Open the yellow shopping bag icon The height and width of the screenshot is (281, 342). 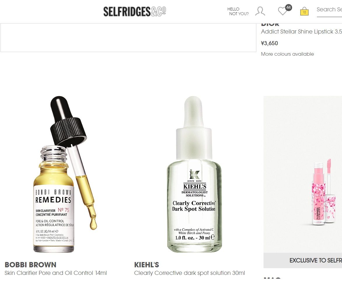coord(304,11)
